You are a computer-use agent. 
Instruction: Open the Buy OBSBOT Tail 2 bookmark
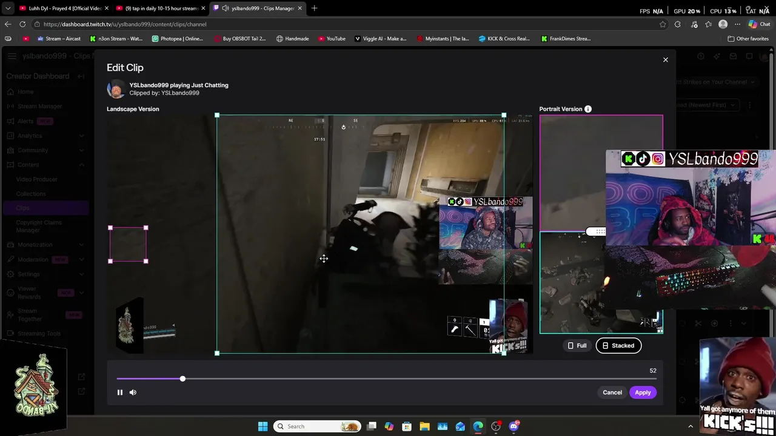point(239,39)
